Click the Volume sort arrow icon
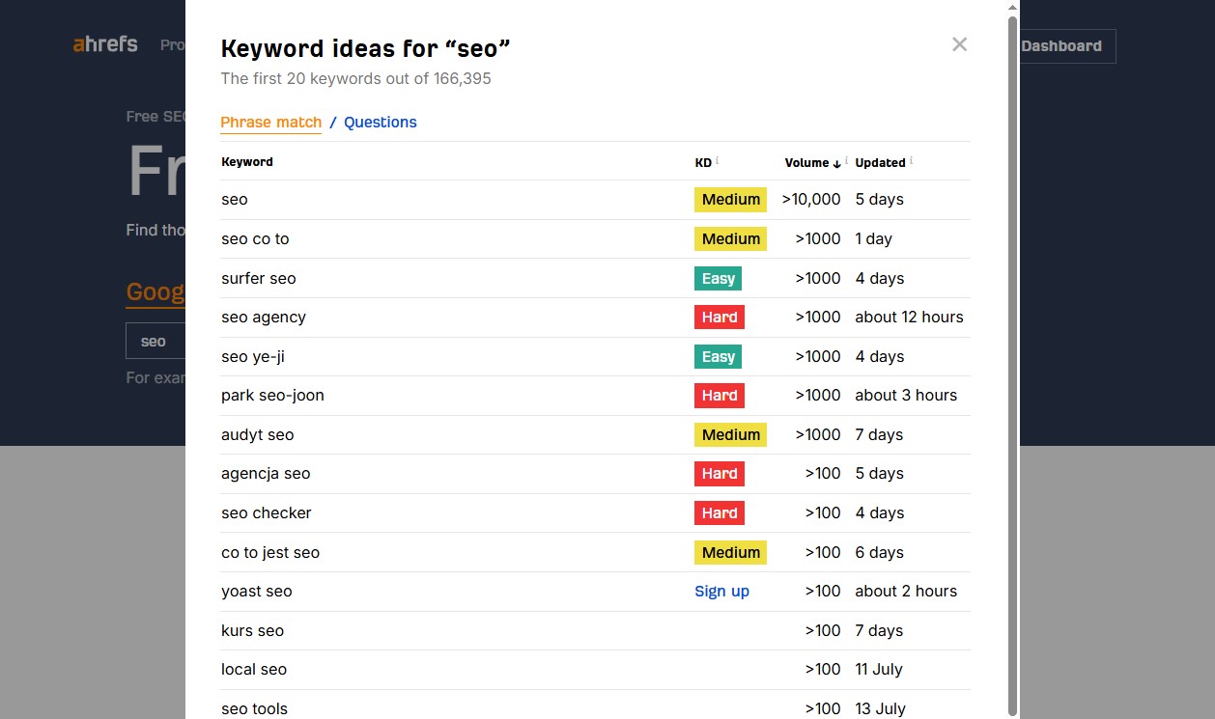Image resolution: width=1215 pixels, height=719 pixels. (836, 164)
